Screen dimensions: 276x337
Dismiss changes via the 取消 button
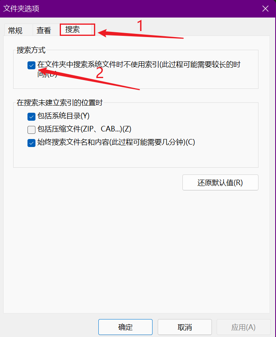(185, 327)
